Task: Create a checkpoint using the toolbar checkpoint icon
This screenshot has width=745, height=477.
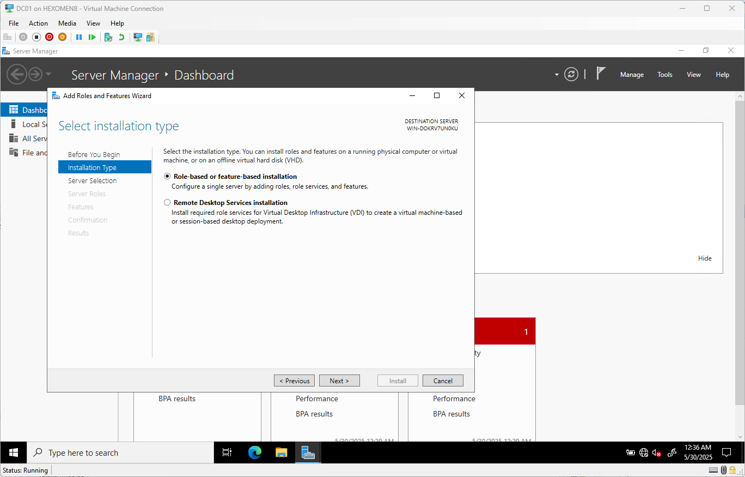Action: (x=108, y=37)
